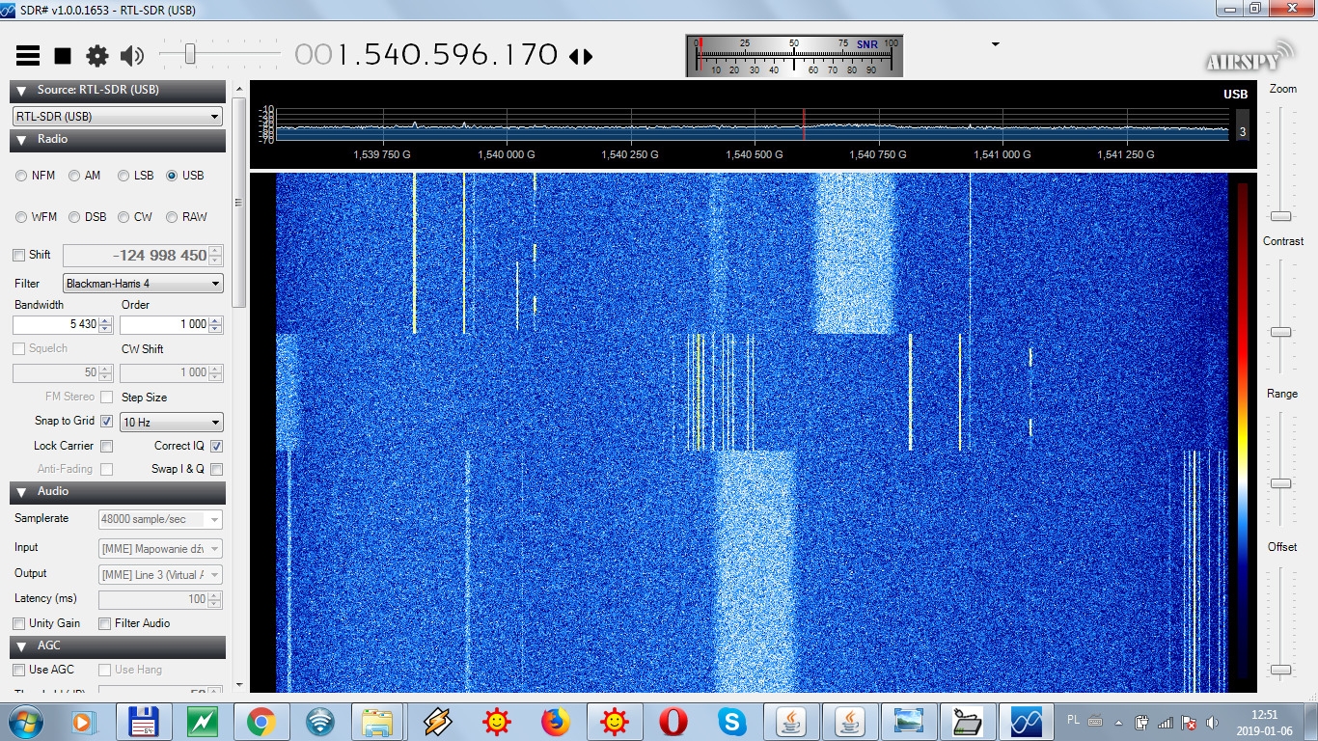Open the Wi-Fi hotspot app in taskbar
1318x741 pixels.
(319, 721)
